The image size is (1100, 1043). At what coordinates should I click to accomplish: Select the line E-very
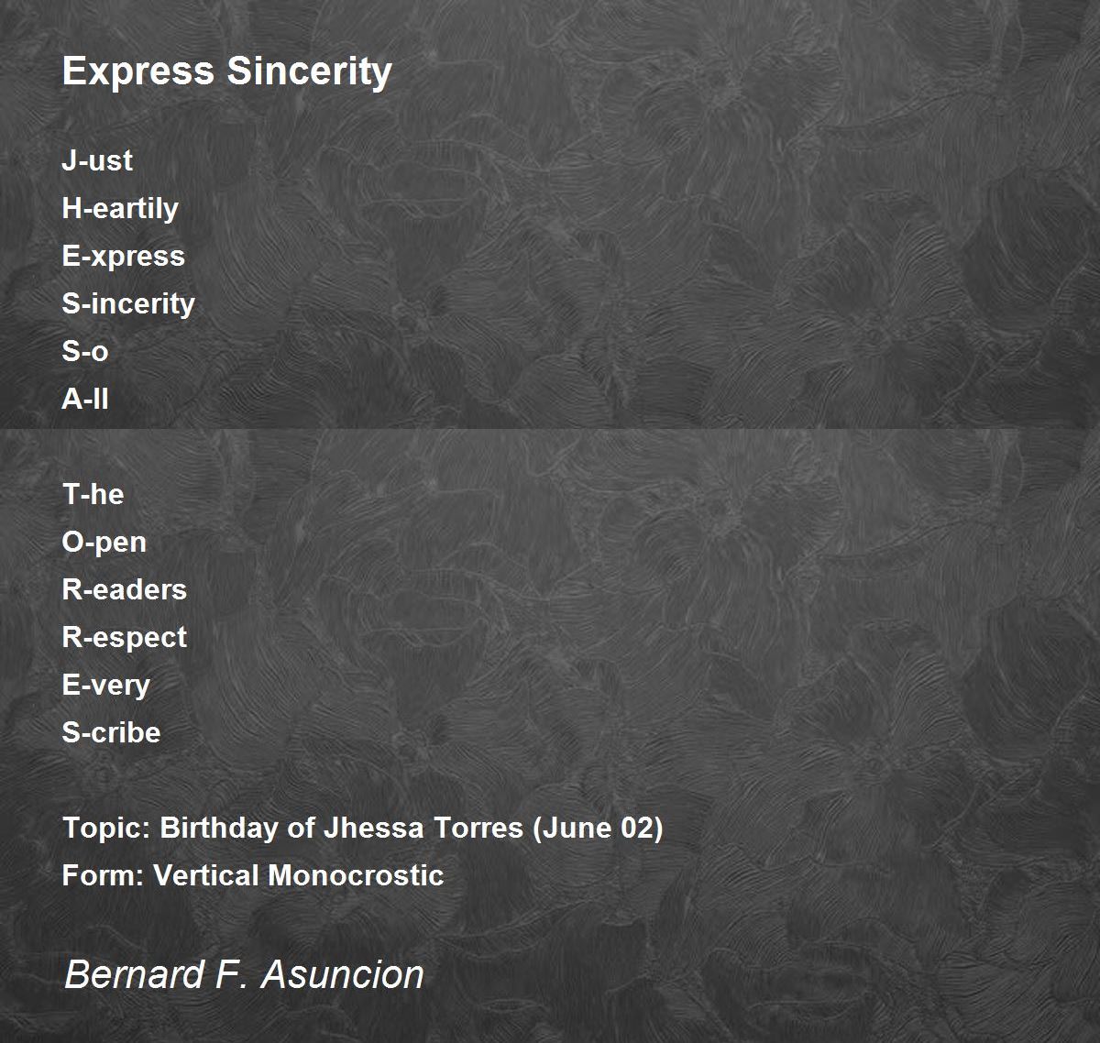click(x=106, y=686)
